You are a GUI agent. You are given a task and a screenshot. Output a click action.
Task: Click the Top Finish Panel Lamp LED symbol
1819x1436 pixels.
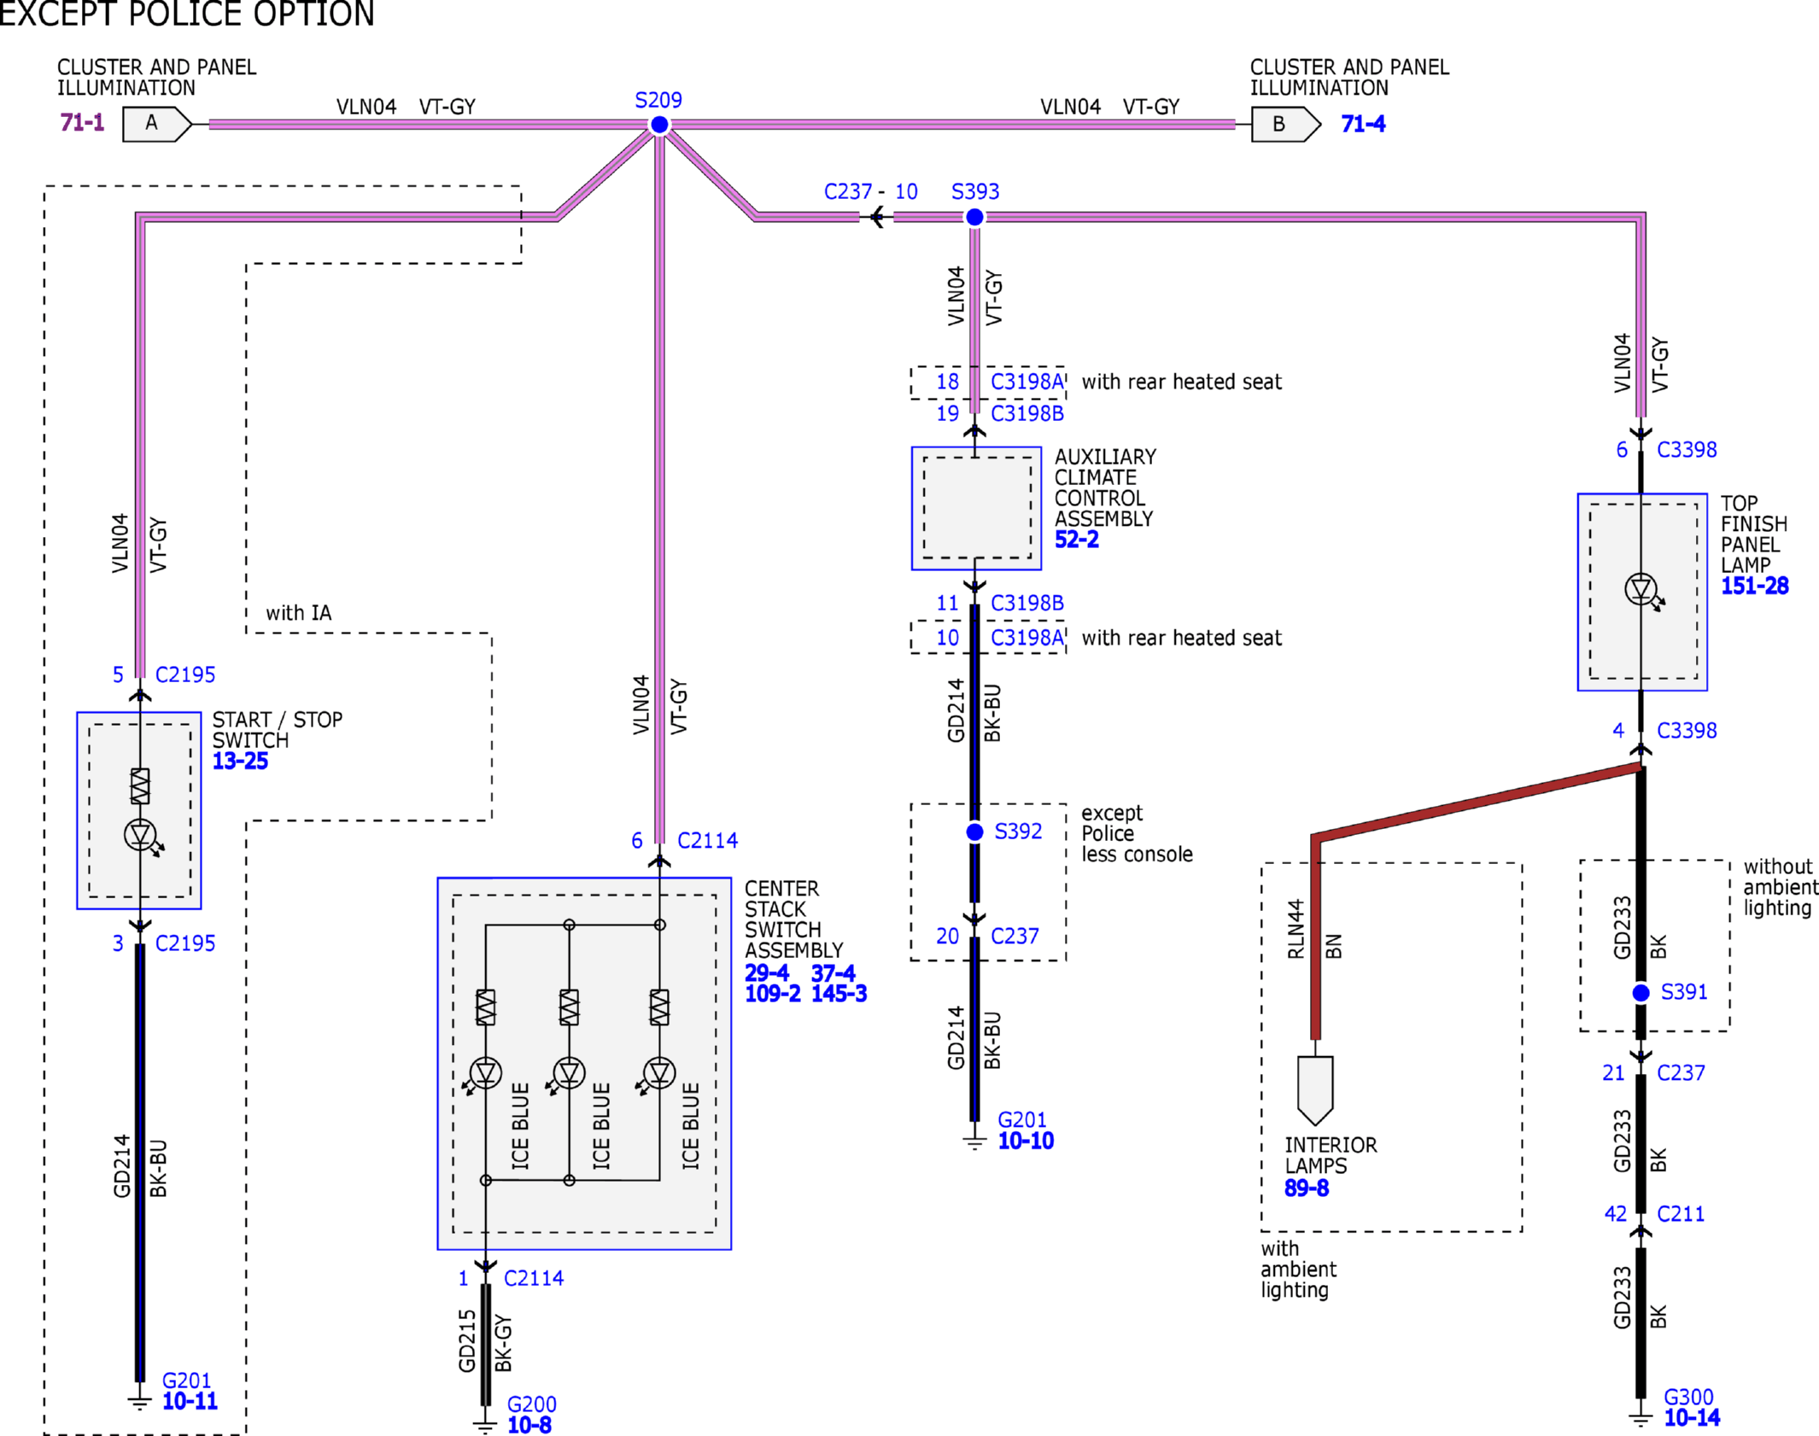(1642, 590)
